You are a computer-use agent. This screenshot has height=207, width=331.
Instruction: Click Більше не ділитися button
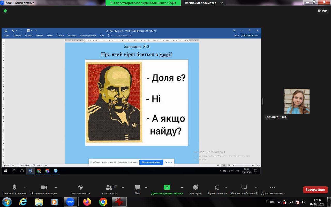tap(151, 162)
